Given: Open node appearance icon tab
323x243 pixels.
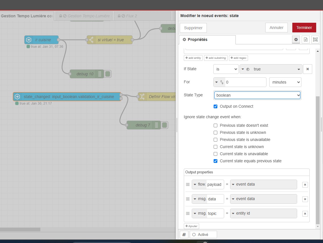Looking at the screenshot, I should 315,40.
